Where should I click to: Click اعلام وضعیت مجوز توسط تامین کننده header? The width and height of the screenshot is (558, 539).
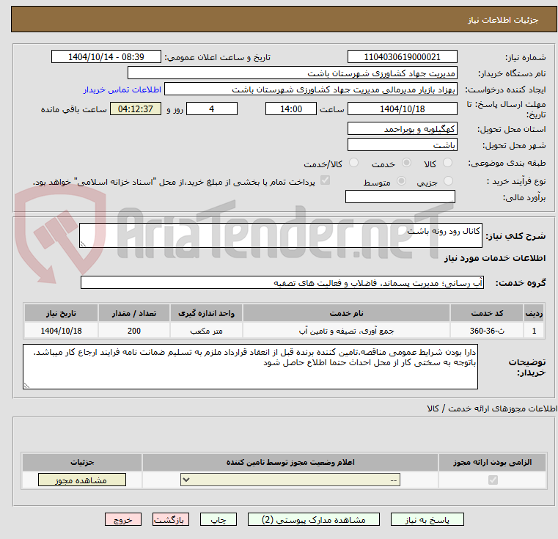(290, 462)
